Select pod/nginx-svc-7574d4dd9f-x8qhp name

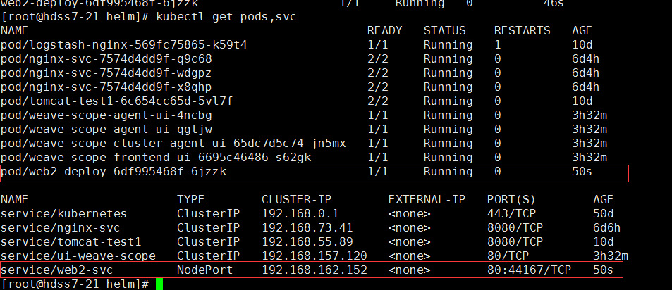106,87
